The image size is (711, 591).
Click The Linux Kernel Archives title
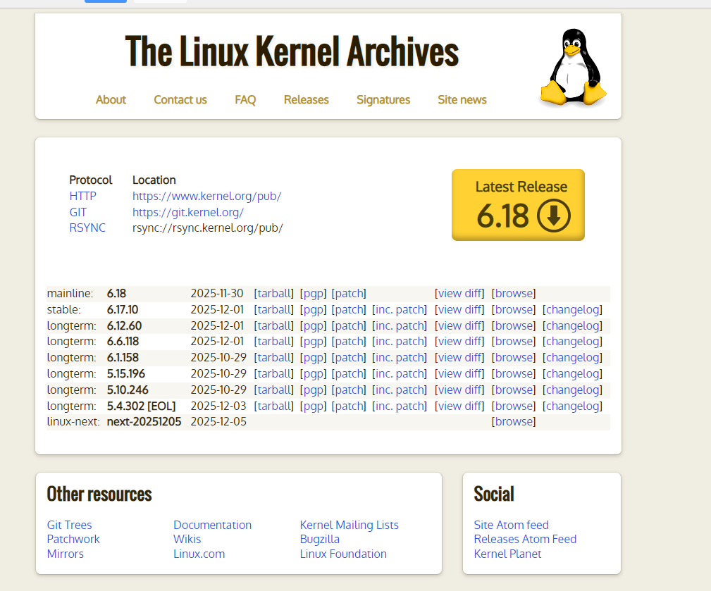292,51
